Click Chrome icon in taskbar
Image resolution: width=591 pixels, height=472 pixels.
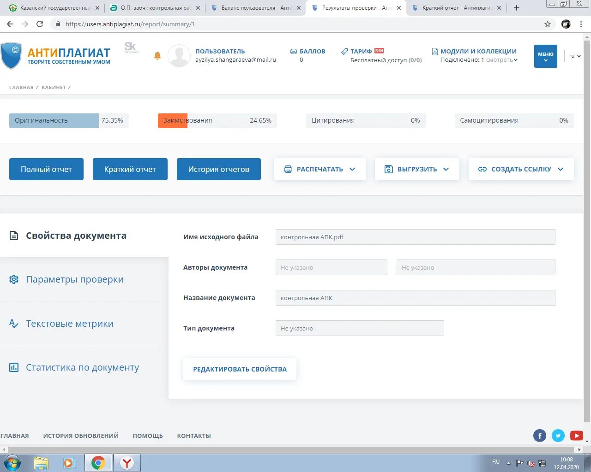98,463
